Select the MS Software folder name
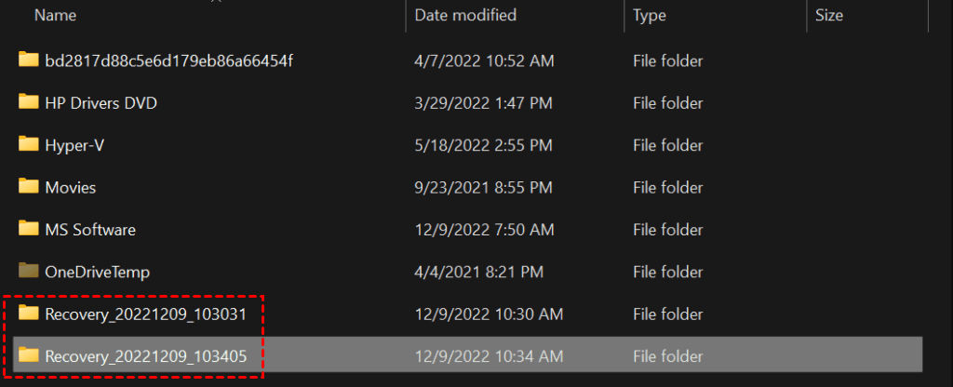This screenshot has width=953, height=387. tap(90, 229)
